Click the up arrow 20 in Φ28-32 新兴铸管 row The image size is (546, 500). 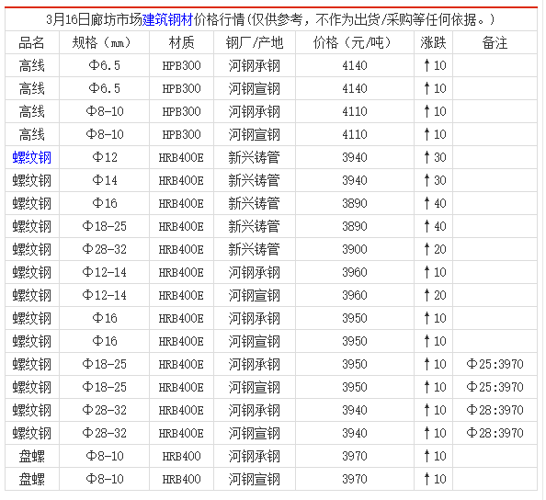(435, 249)
